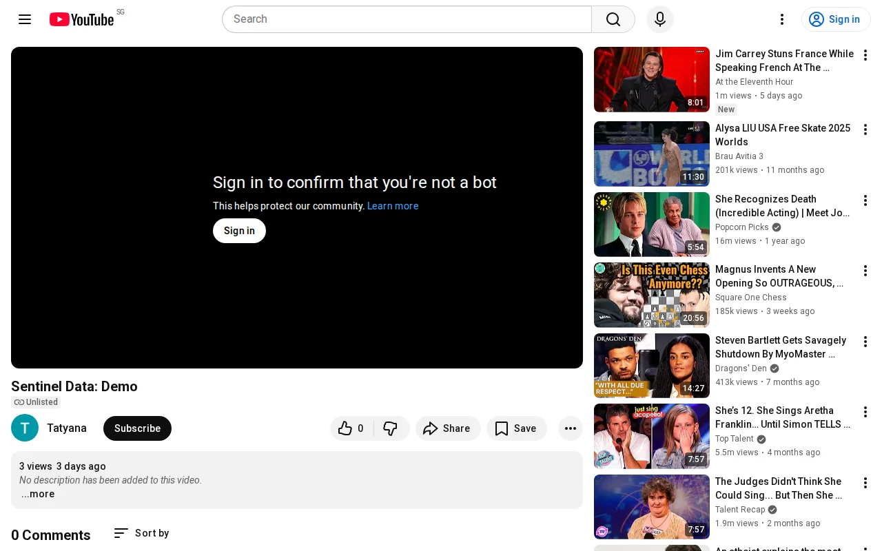
Task: Click 'Dragons' Den' channel name
Action: (741, 368)
